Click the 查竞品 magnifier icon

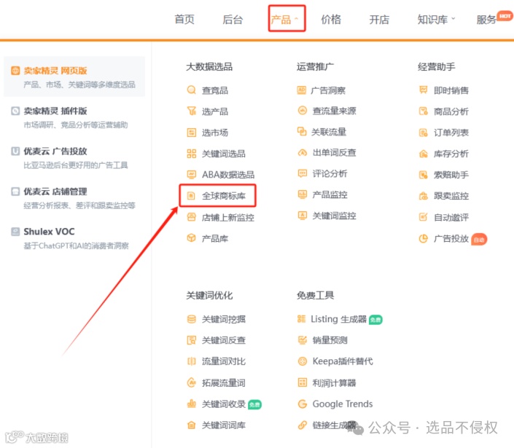192,90
